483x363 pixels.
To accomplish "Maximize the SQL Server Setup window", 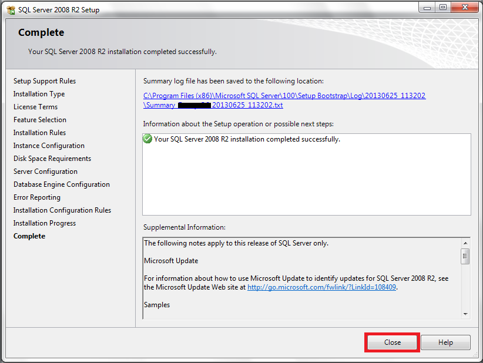I will click(x=443, y=8).
